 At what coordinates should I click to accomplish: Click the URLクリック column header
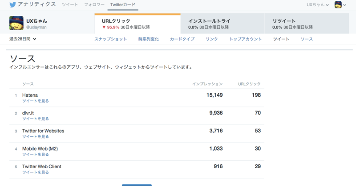pos(249,84)
